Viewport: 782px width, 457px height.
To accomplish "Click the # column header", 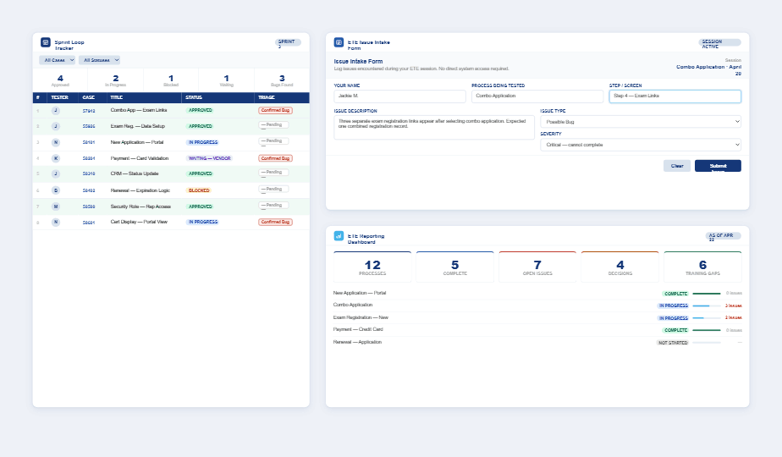I will [38, 97].
